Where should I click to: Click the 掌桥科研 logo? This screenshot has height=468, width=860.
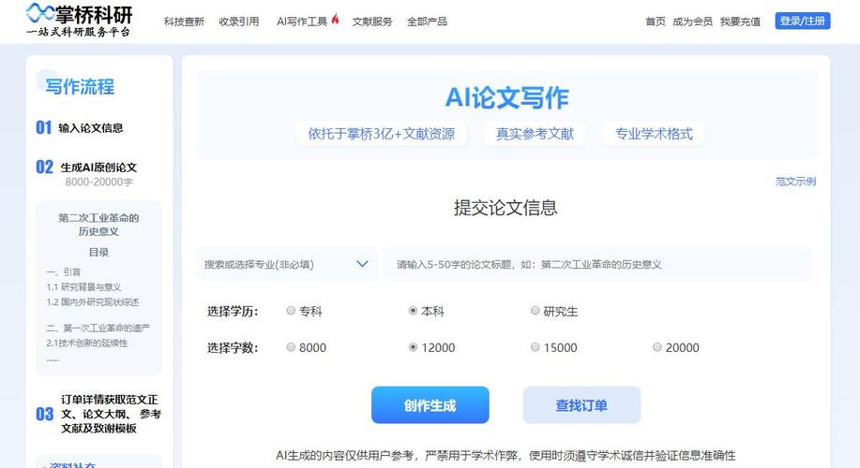(x=79, y=21)
